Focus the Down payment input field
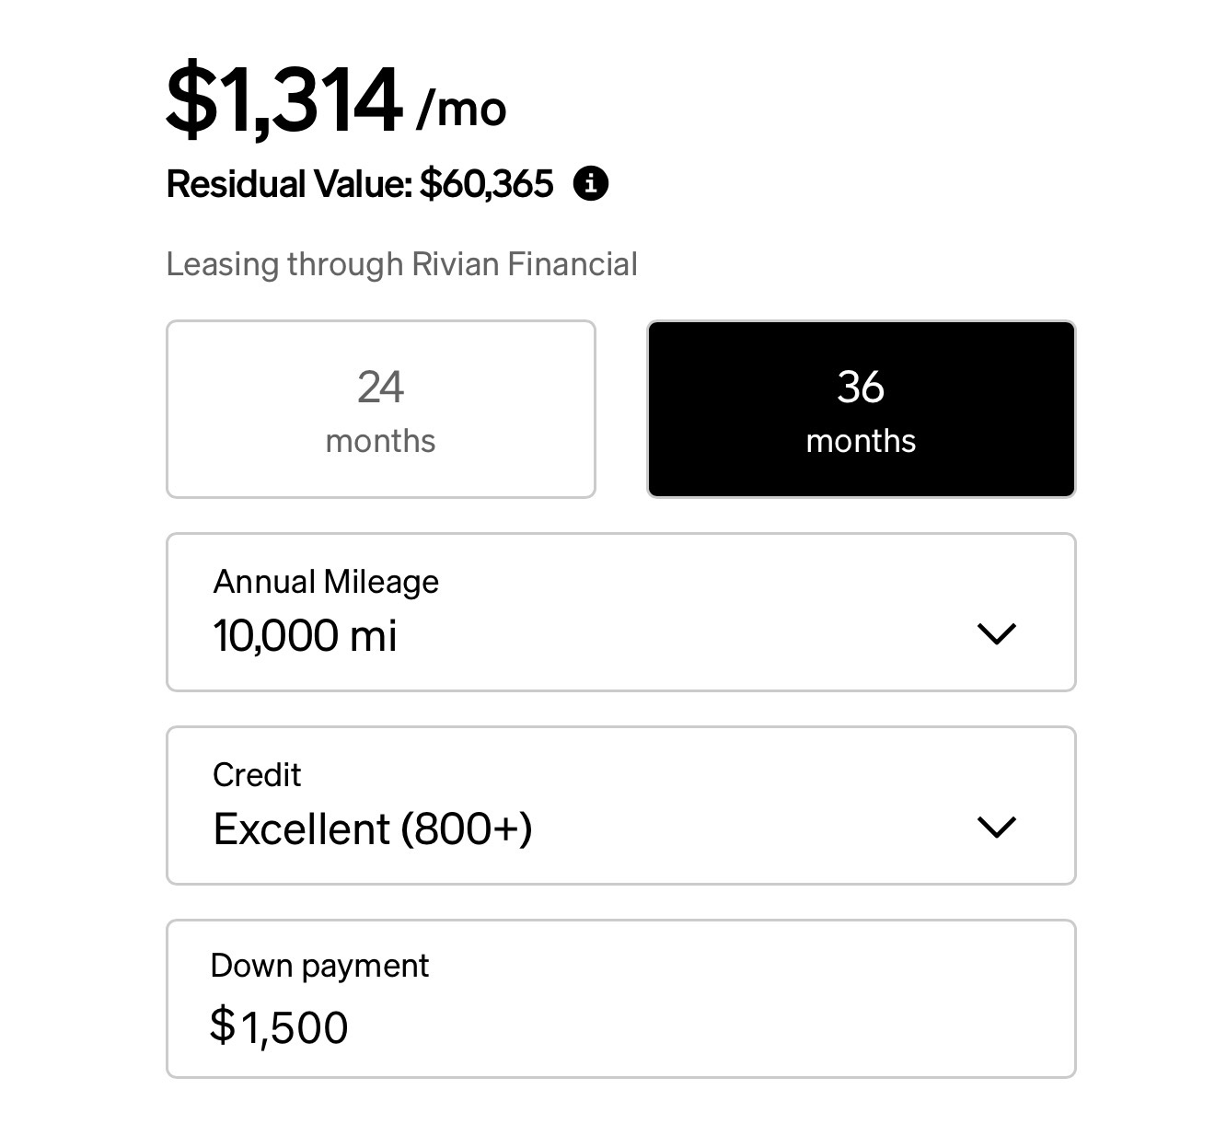 click(x=621, y=999)
